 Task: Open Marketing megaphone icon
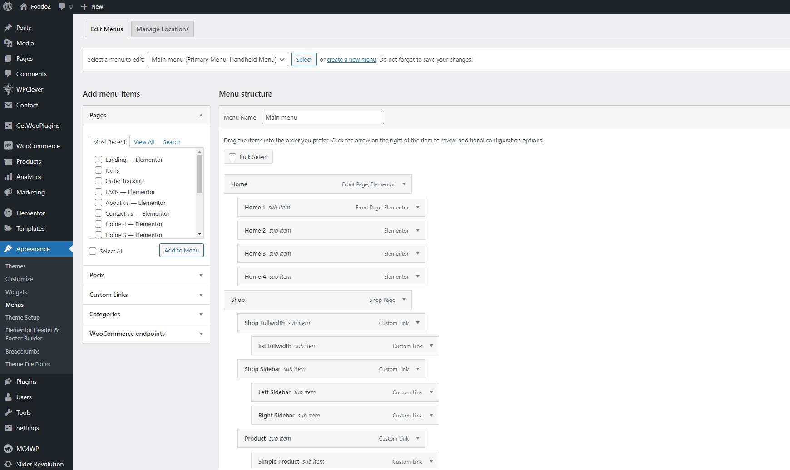tap(8, 192)
